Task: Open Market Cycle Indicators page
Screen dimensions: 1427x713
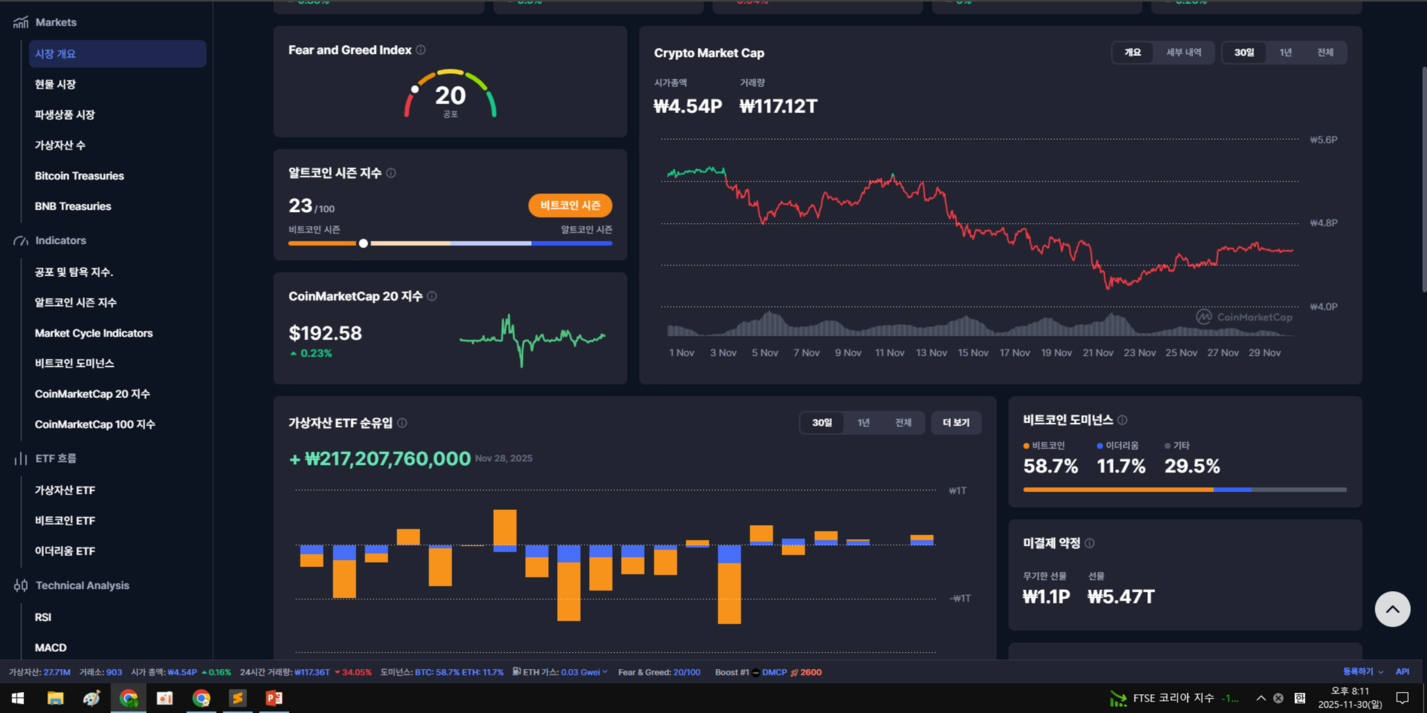Action: [94, 333]
